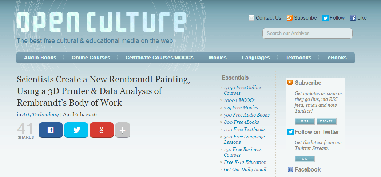The image size is (381, 177).
Task: Share the article on Facebook
Action: (x=51, y=130)
